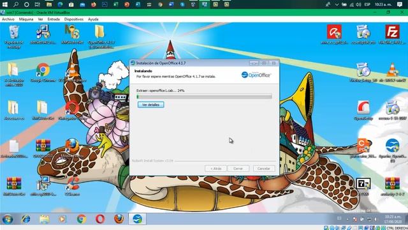Click the Windows 7 Start orb

[7, 219]
